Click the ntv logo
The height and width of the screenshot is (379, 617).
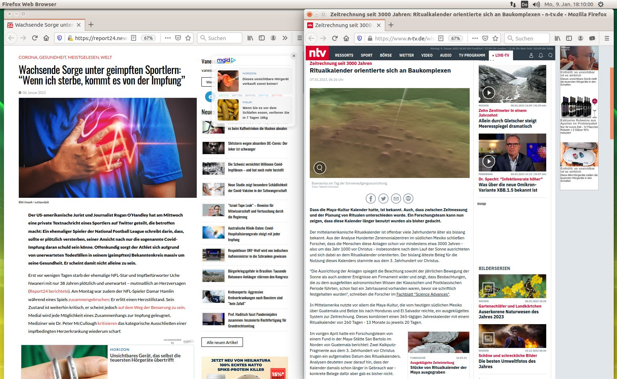pos(317,53)
